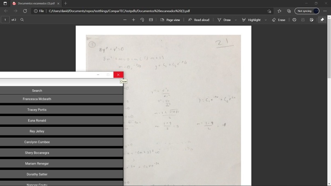Image resolution: width=331 pixels, height=186 pixels.
Task: Zoom out of the PDF
Action: tap(125, 20)
